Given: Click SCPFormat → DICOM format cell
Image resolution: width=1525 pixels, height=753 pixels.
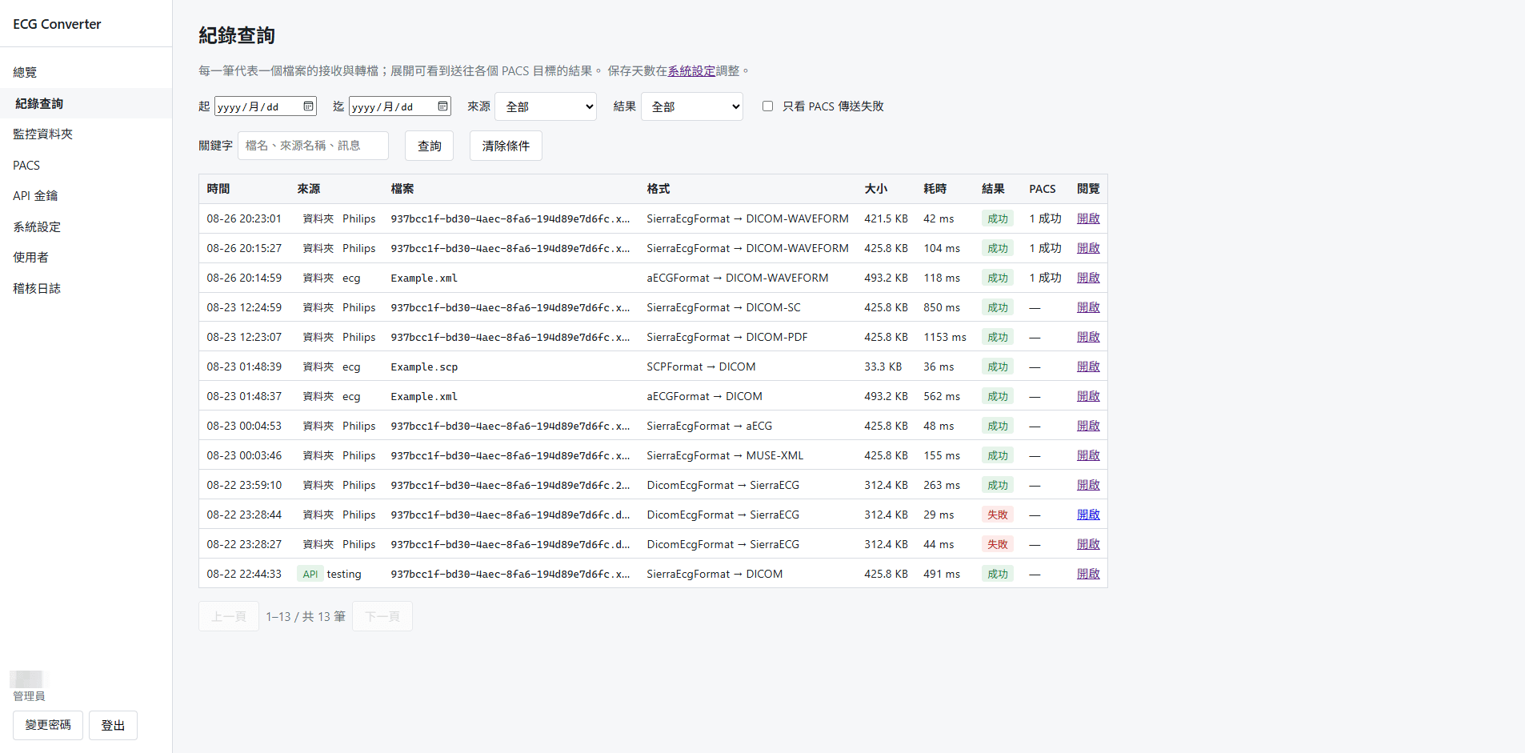Looking at the screenshot, I should coord(701,366).
